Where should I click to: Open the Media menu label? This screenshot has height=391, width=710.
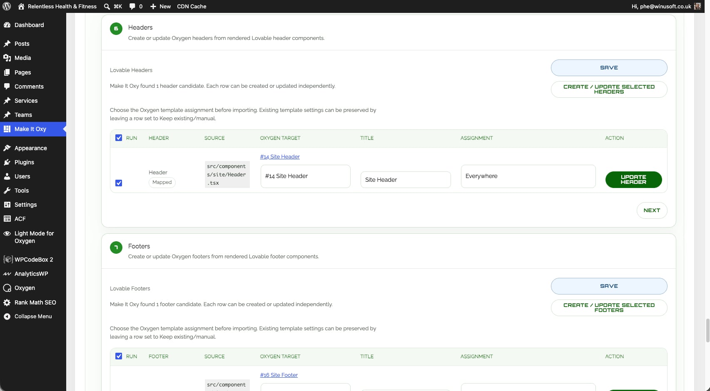click(23, 58)
